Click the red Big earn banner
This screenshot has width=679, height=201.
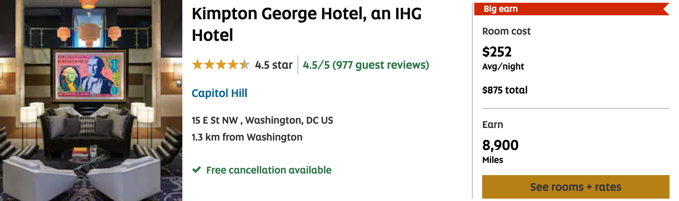[x=571, y=9]
